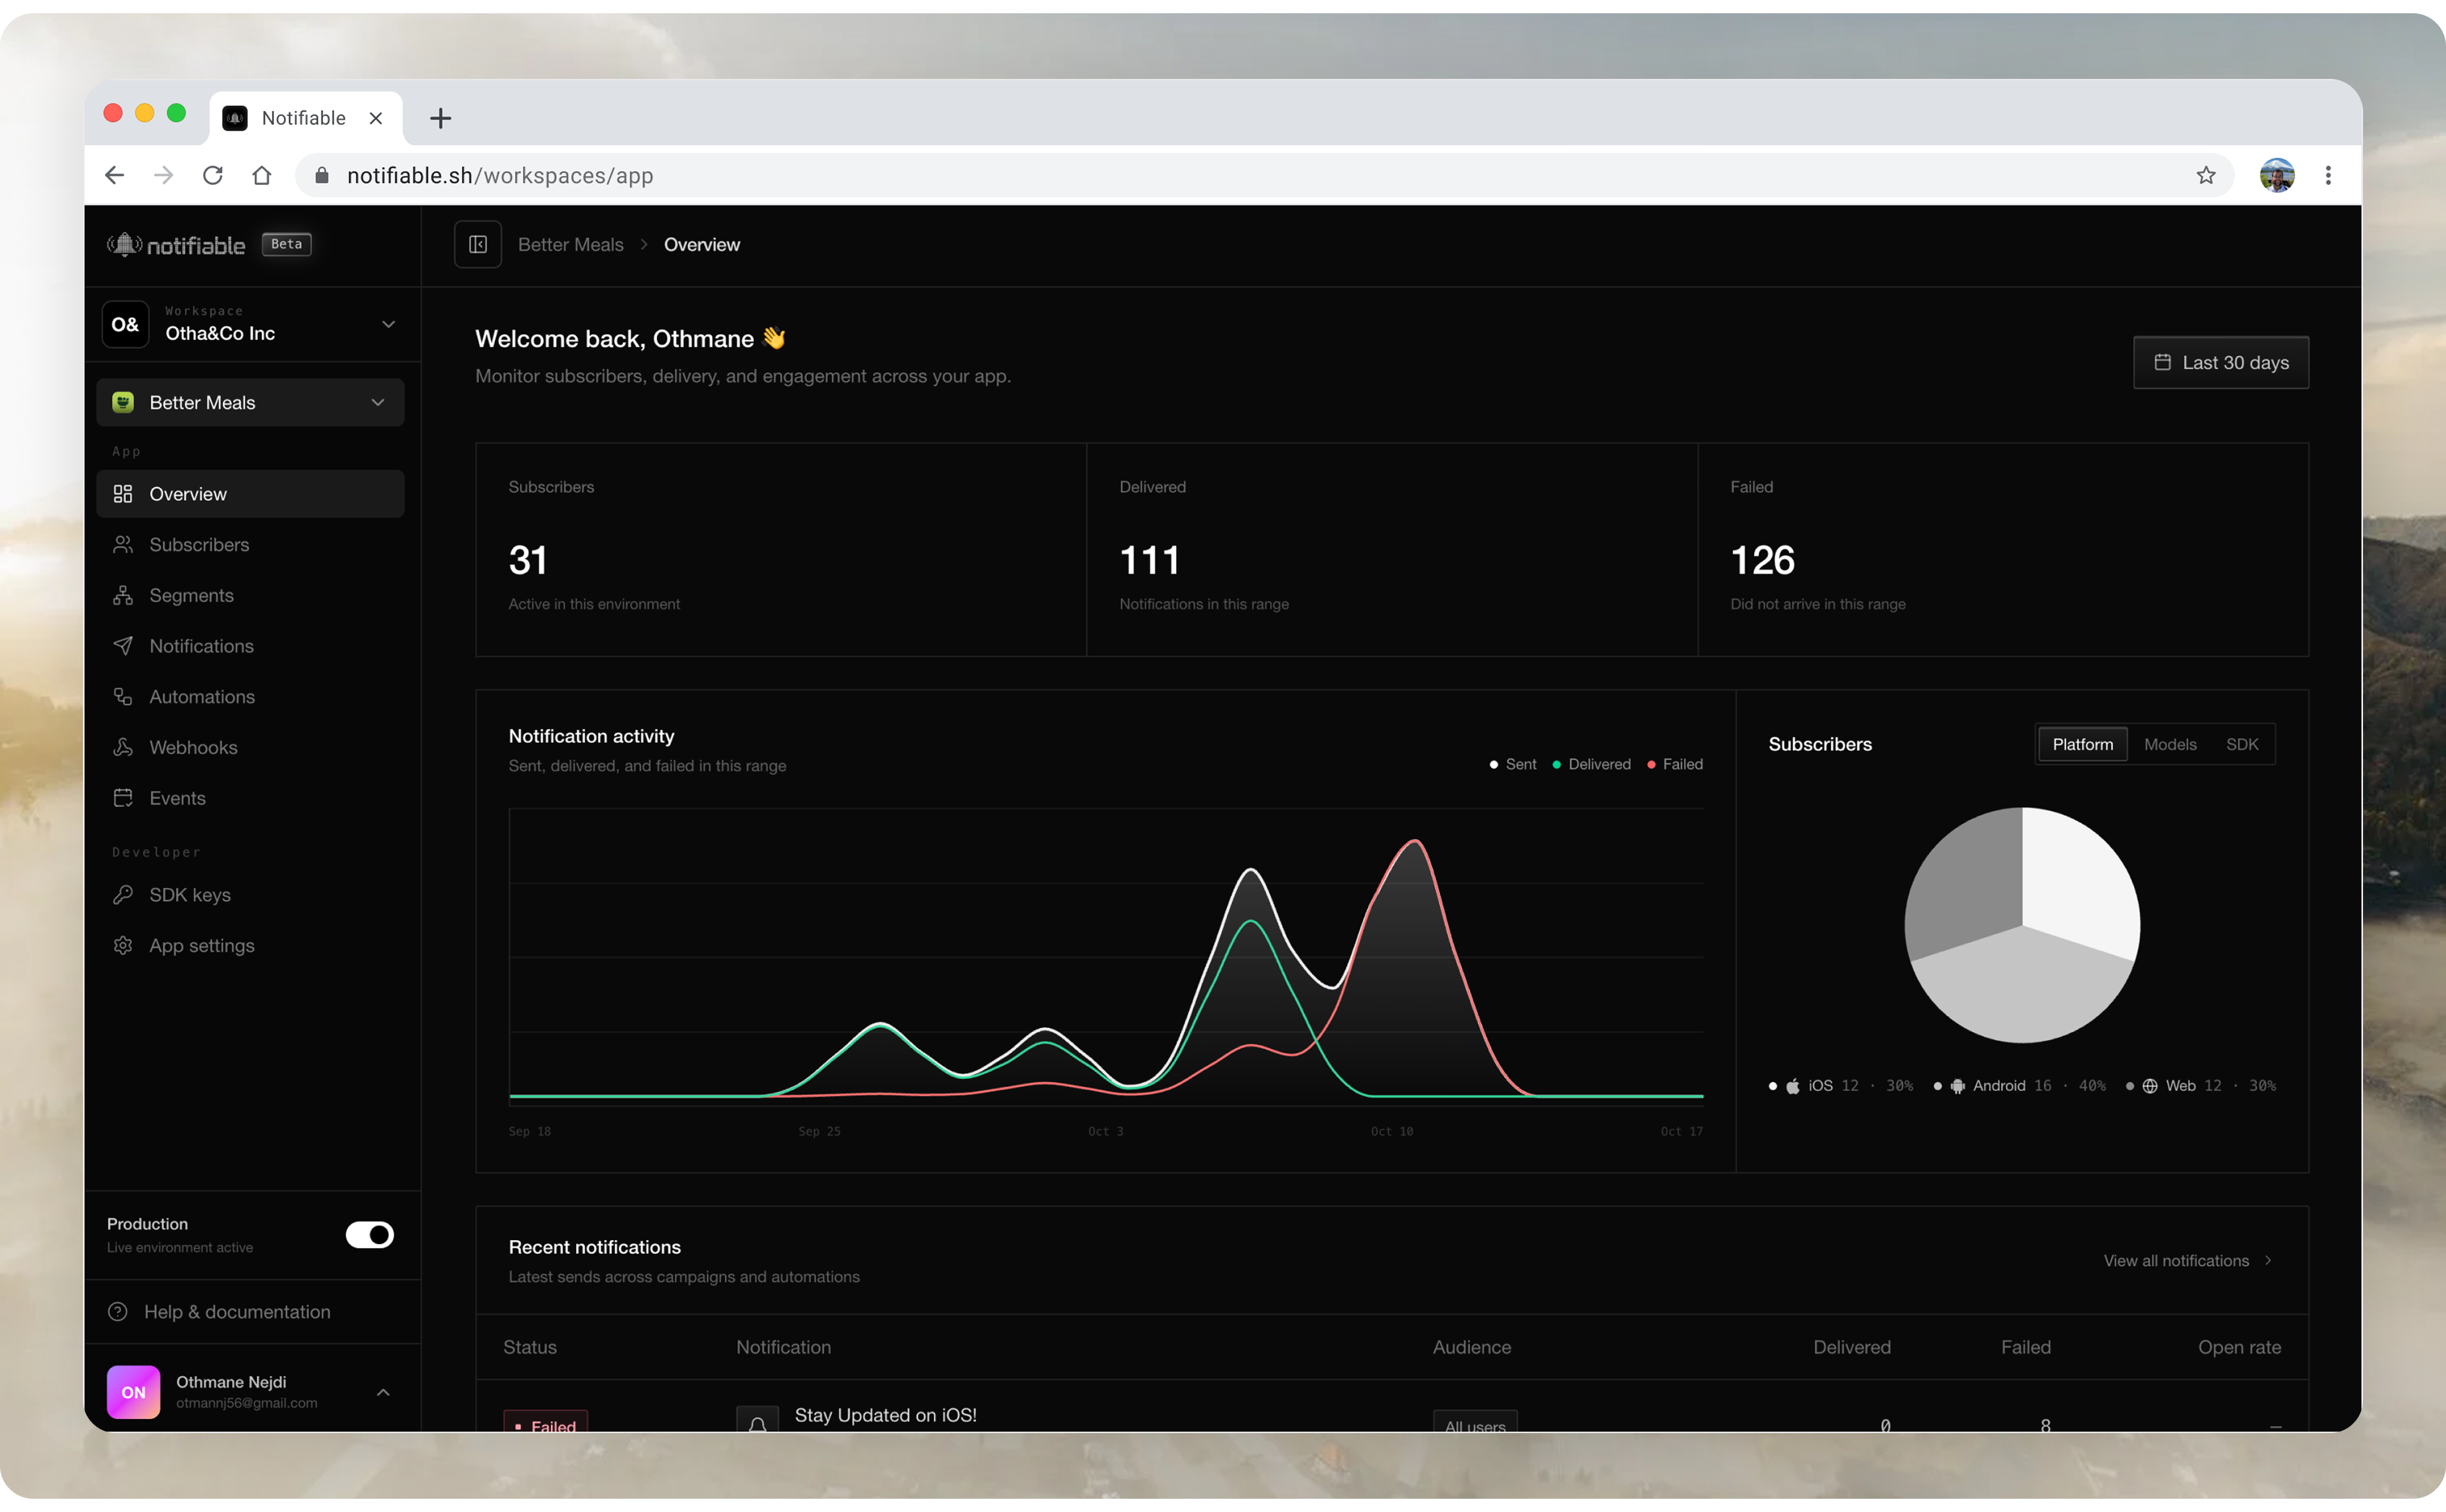Toggle the Production environment switch
Image resolution: width=2446 pixels, height=1512 pixels.
pos(370,1235)
